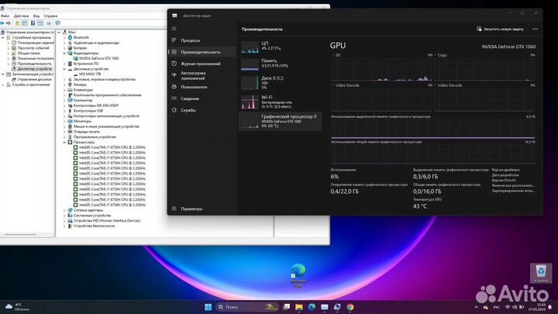Open File Explorer from taskbar

point(299,307)
